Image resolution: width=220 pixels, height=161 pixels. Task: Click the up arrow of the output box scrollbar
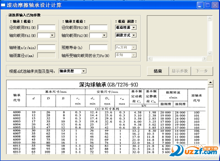point(210,18)
